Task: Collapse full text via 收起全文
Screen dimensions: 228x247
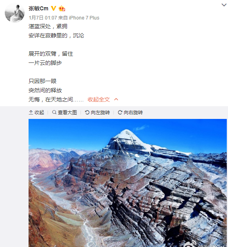Action: pyautogui.click(x=99, y=99)
